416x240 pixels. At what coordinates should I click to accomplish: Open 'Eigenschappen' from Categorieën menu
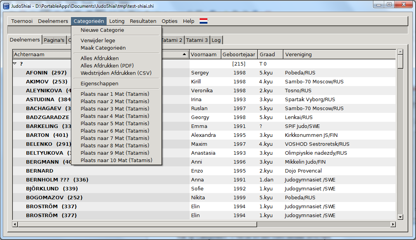[x=99, y=83]
